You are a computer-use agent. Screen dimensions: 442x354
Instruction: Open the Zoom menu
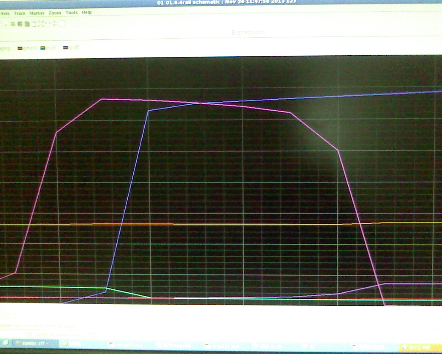coord(55,13)
